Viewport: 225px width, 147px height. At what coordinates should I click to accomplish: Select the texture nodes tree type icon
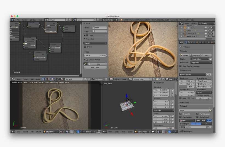tap(49, 79)
